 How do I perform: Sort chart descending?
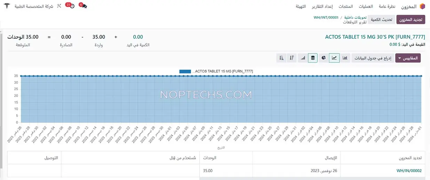[x=292, y=58]
